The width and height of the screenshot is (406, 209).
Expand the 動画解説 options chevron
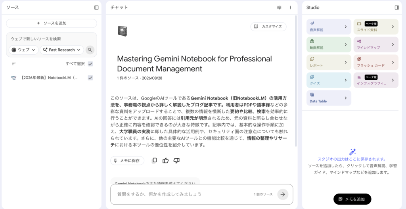346,44
